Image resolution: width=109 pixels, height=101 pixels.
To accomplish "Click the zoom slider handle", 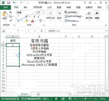I will 85,99.
